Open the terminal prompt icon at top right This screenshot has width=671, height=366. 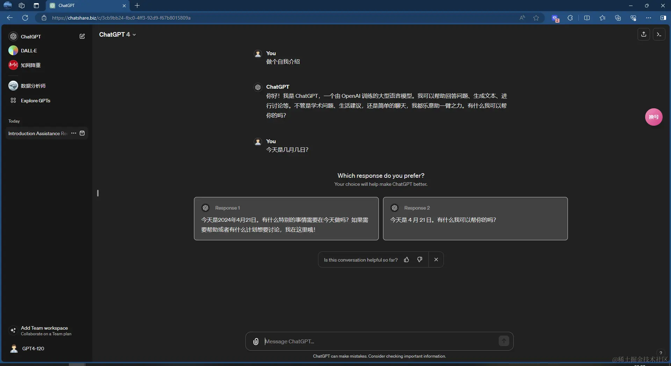(x=659, y=34)
